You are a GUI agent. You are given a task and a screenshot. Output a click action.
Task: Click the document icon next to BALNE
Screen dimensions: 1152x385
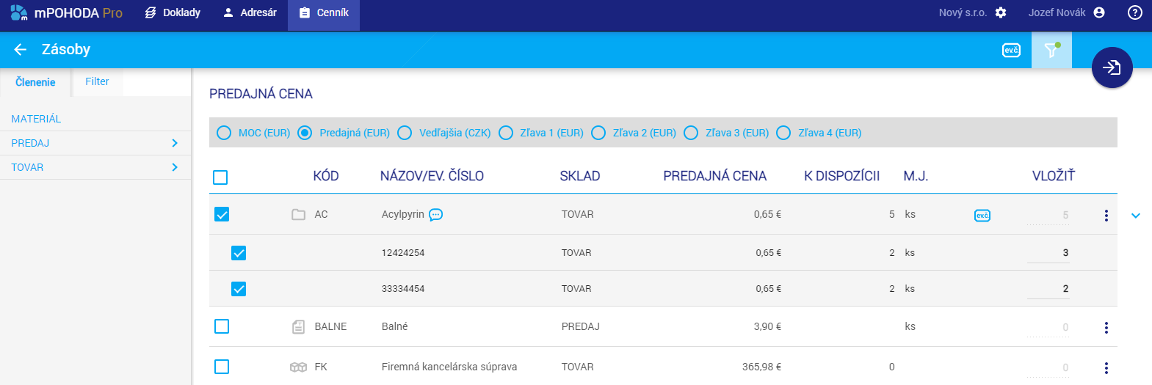click(298, 327)
